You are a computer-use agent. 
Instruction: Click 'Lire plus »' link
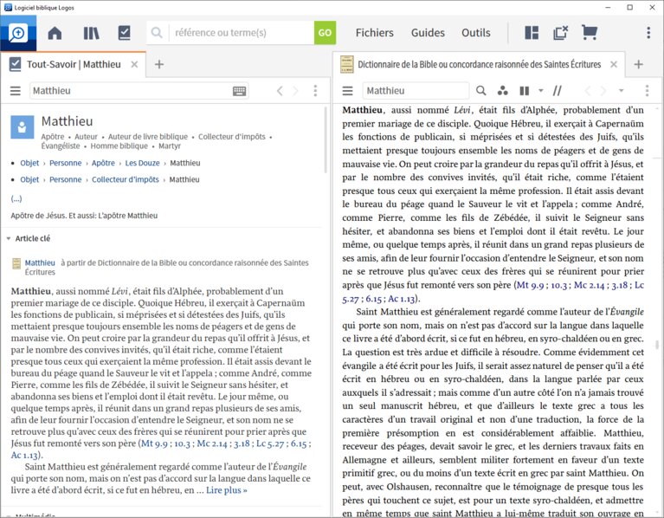tap(227, 490)
